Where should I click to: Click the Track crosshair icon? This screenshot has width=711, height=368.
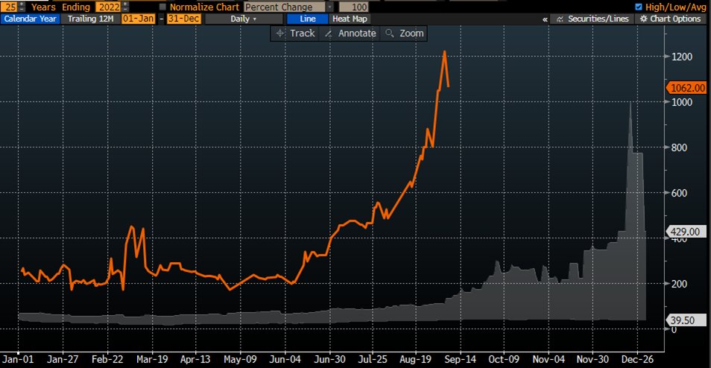click(x=281, y=34)
